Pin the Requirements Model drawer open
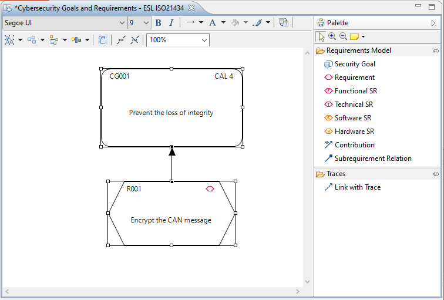The image size is (444, 300). click(436, 50)
